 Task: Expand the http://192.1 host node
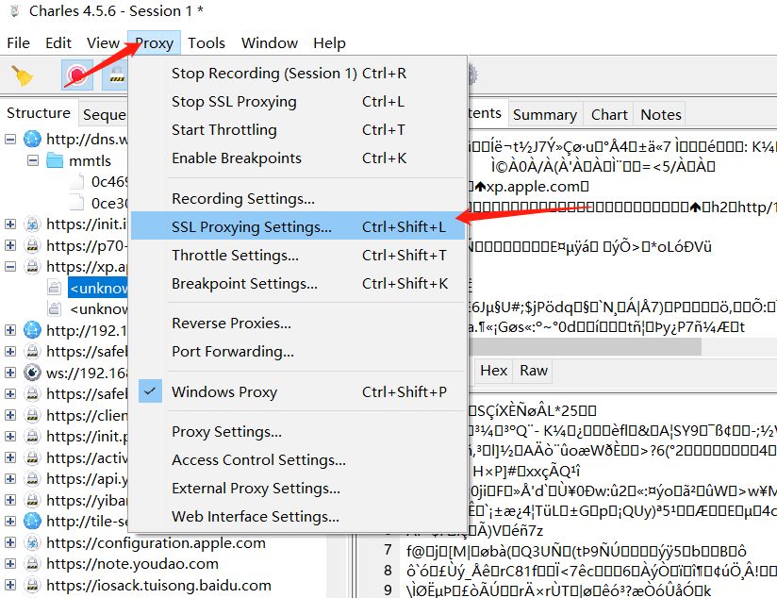coord(10,330)
